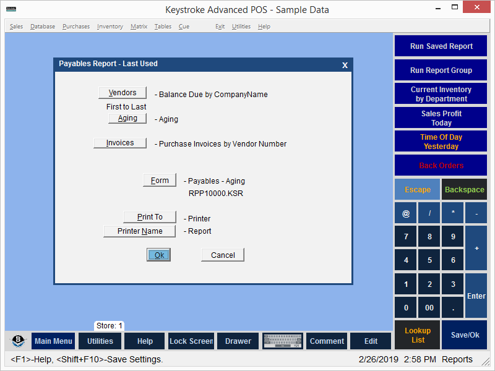The image size is (495, 371).
Task: Open Sales Profit Today report
Action: tap(441, 118)
